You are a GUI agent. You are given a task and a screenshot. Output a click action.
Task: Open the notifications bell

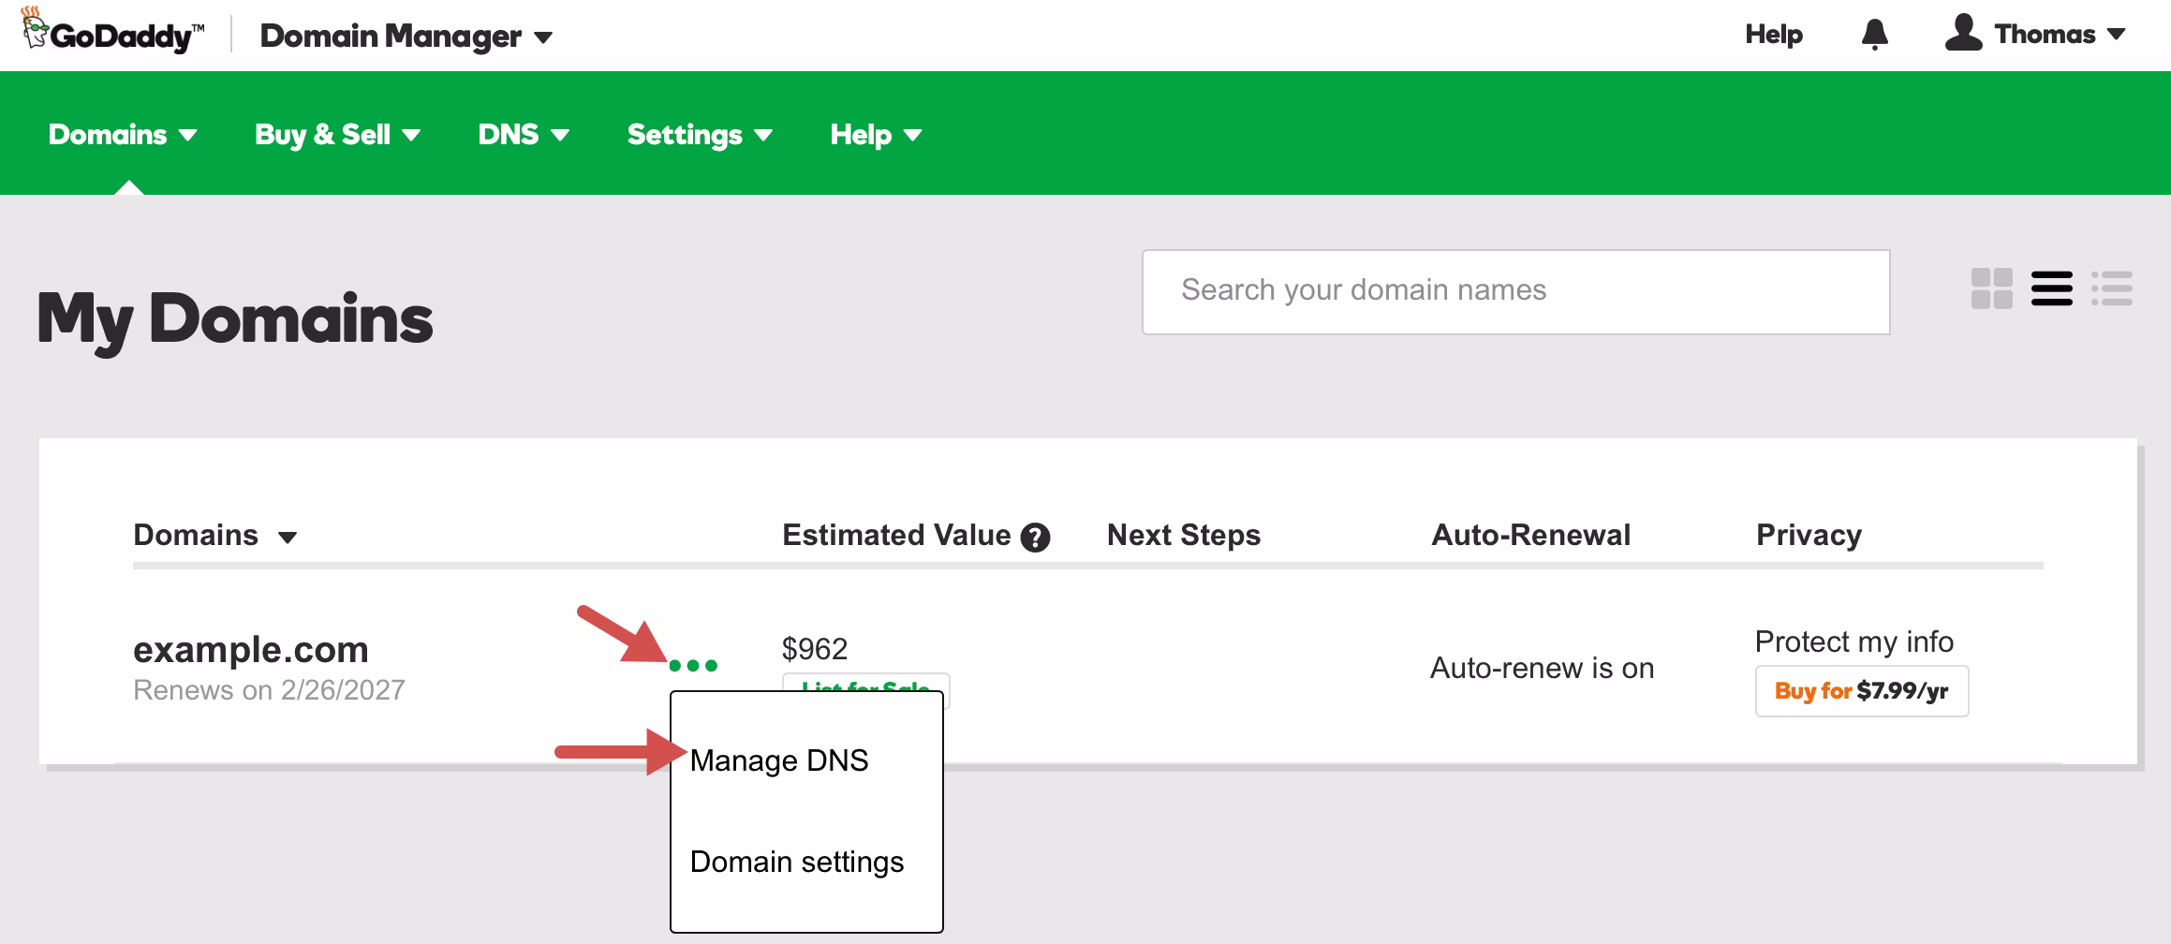click(x=1874, y=35)
